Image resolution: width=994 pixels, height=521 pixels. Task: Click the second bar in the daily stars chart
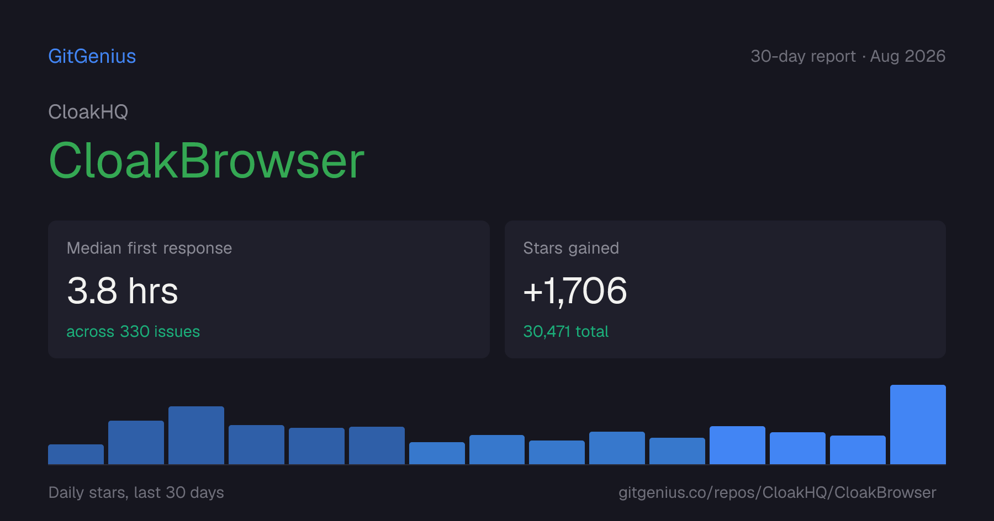pyautogui.click(x=136, y=442)
